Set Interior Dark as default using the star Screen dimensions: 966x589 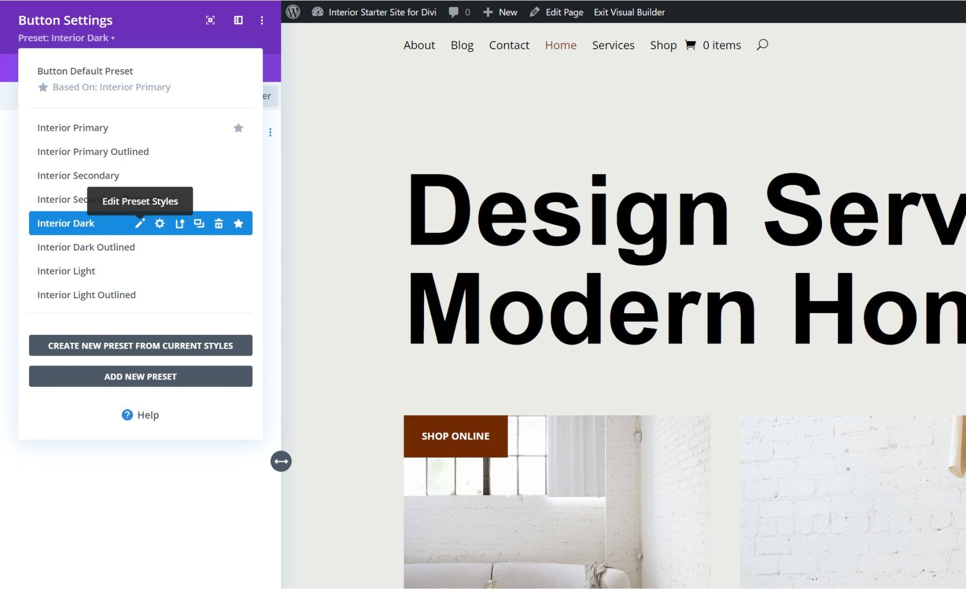tap(238, 223)
